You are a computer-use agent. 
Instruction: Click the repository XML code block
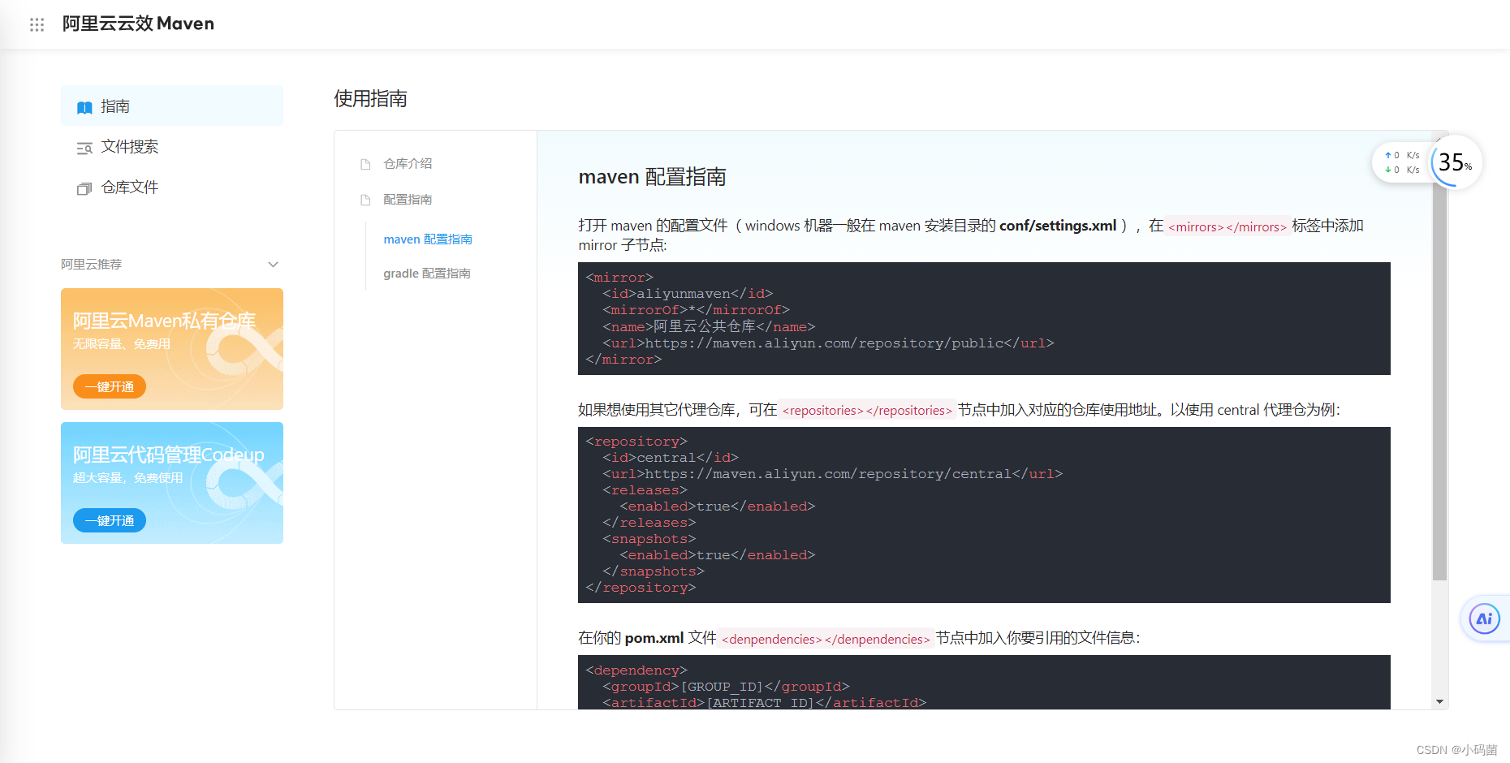(984, 515)
